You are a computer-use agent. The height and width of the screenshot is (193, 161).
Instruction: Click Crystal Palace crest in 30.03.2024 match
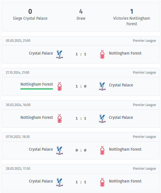click(x=102, y=119)
